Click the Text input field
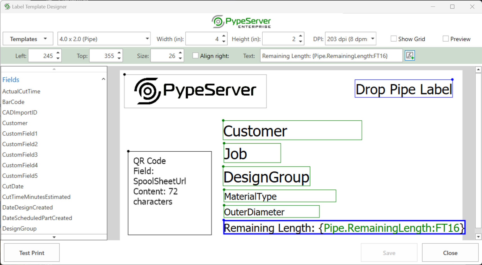This screenshot has width=482, height=265. (331, 56)
